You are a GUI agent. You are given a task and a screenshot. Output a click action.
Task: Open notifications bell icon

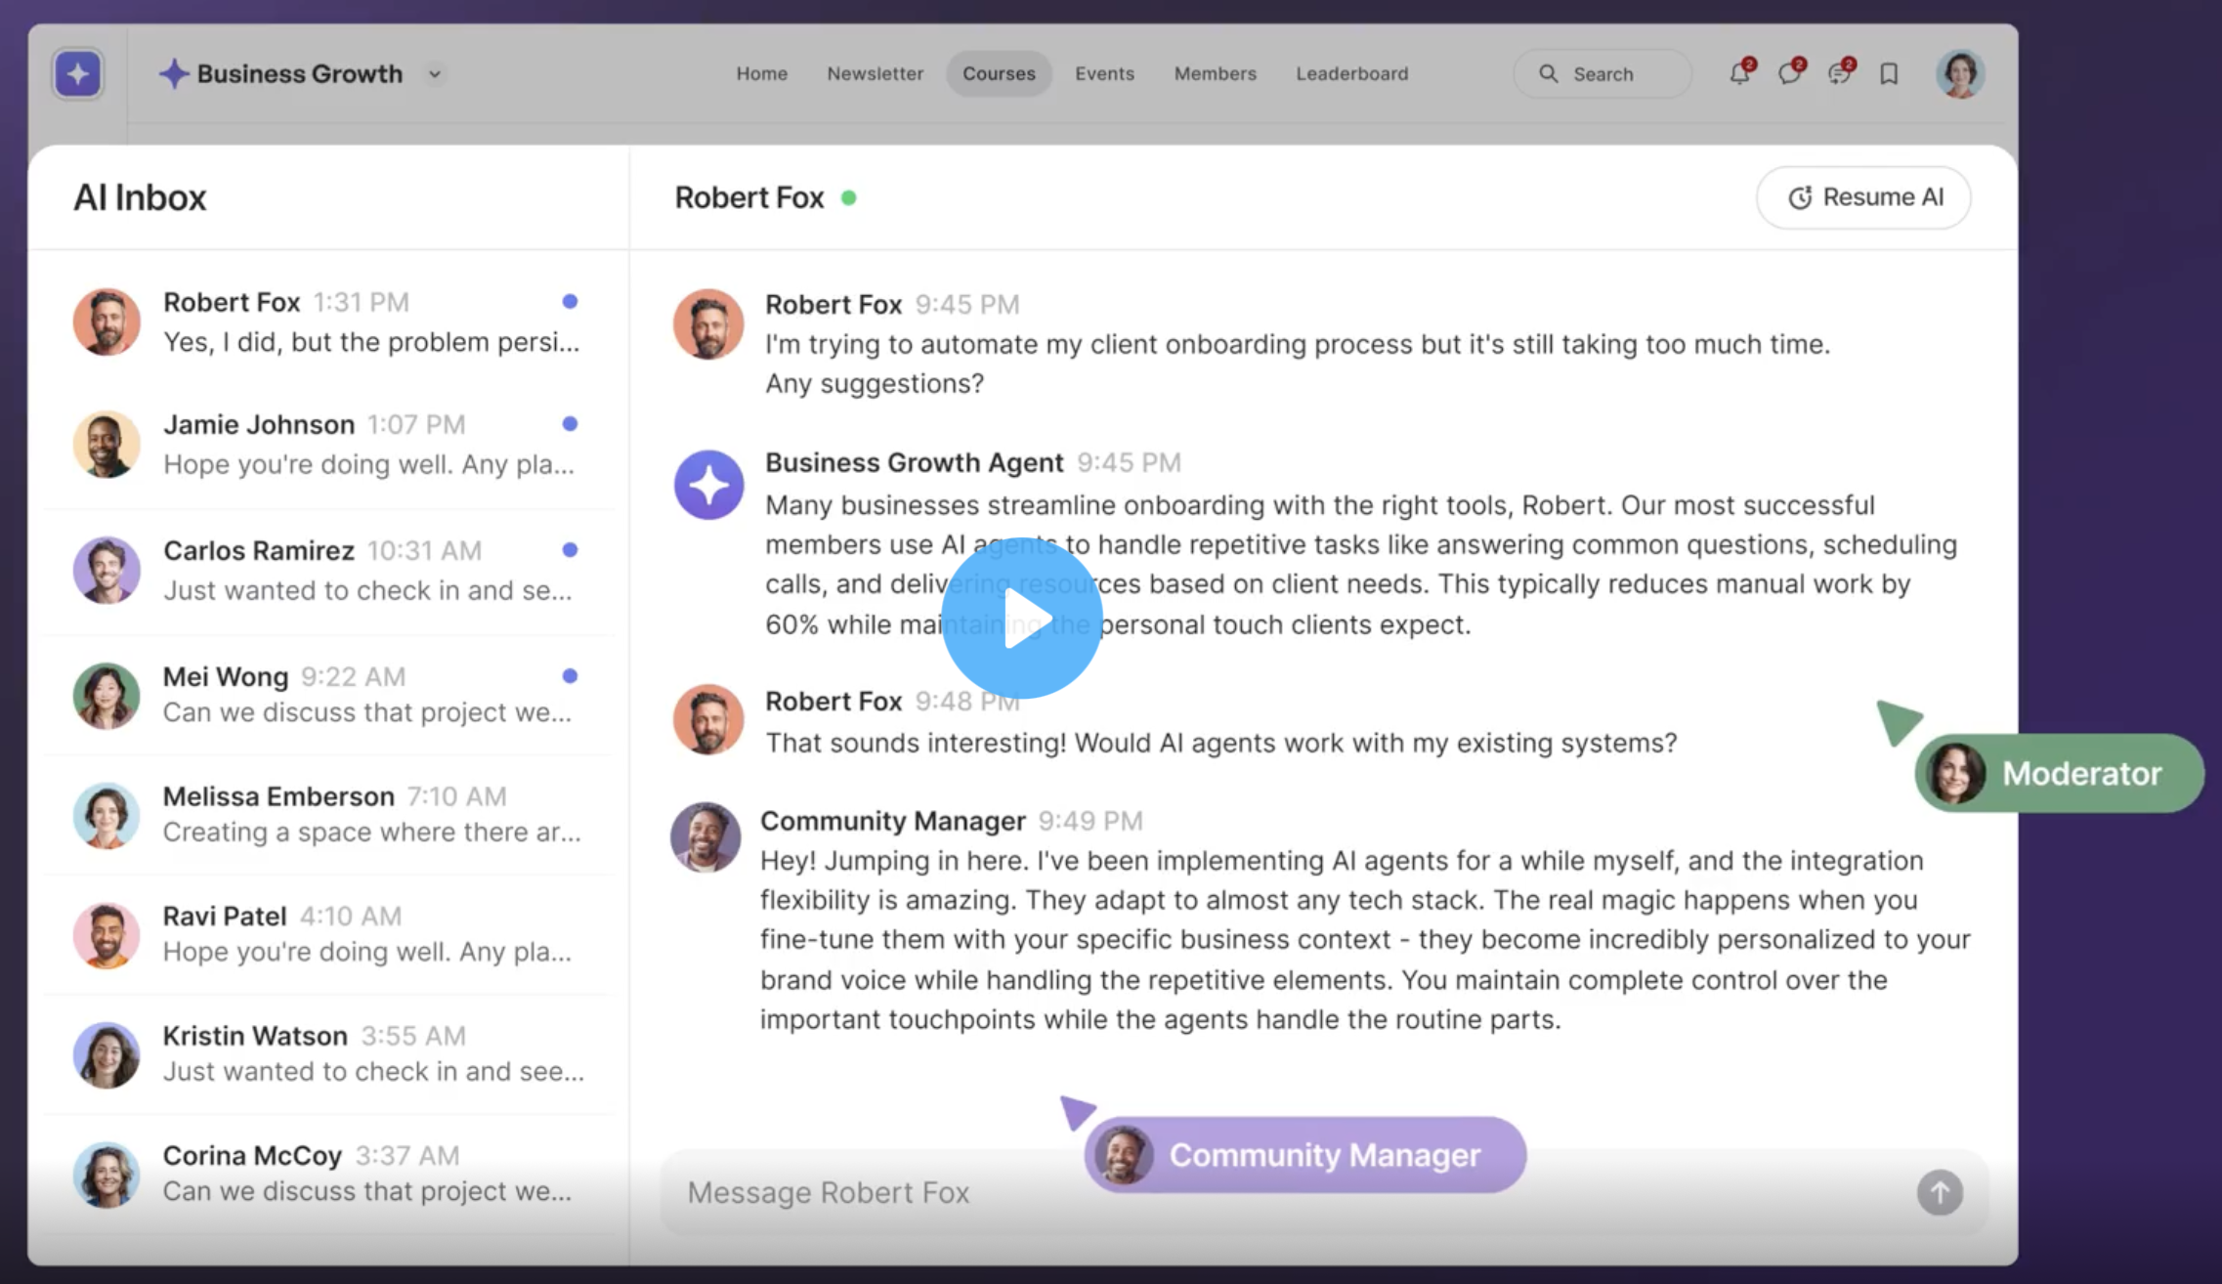(x=1740, y=73)
